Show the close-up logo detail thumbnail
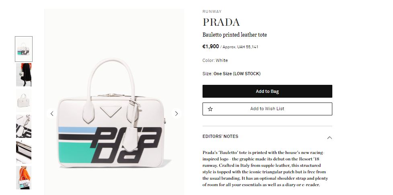This screenshot has height=195, width=393. (24, 126)
